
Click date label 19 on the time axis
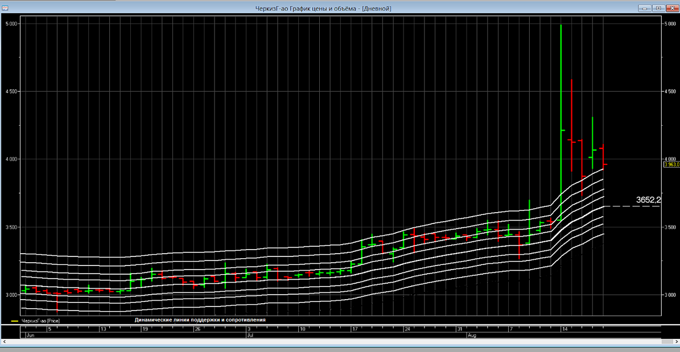(145, 329)
